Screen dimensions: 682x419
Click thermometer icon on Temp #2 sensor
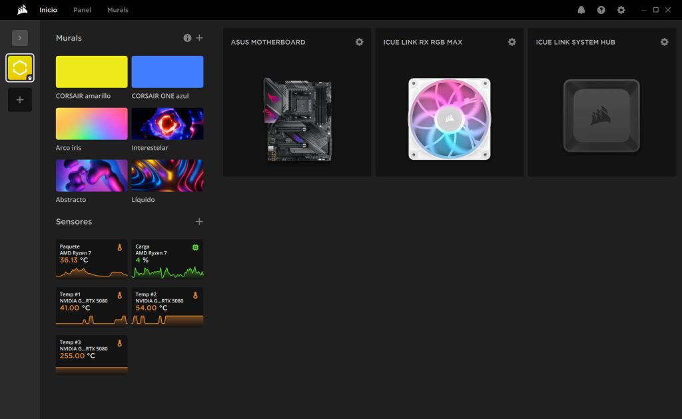[195, 295]
